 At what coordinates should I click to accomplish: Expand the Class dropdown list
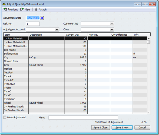pos(112,30)
